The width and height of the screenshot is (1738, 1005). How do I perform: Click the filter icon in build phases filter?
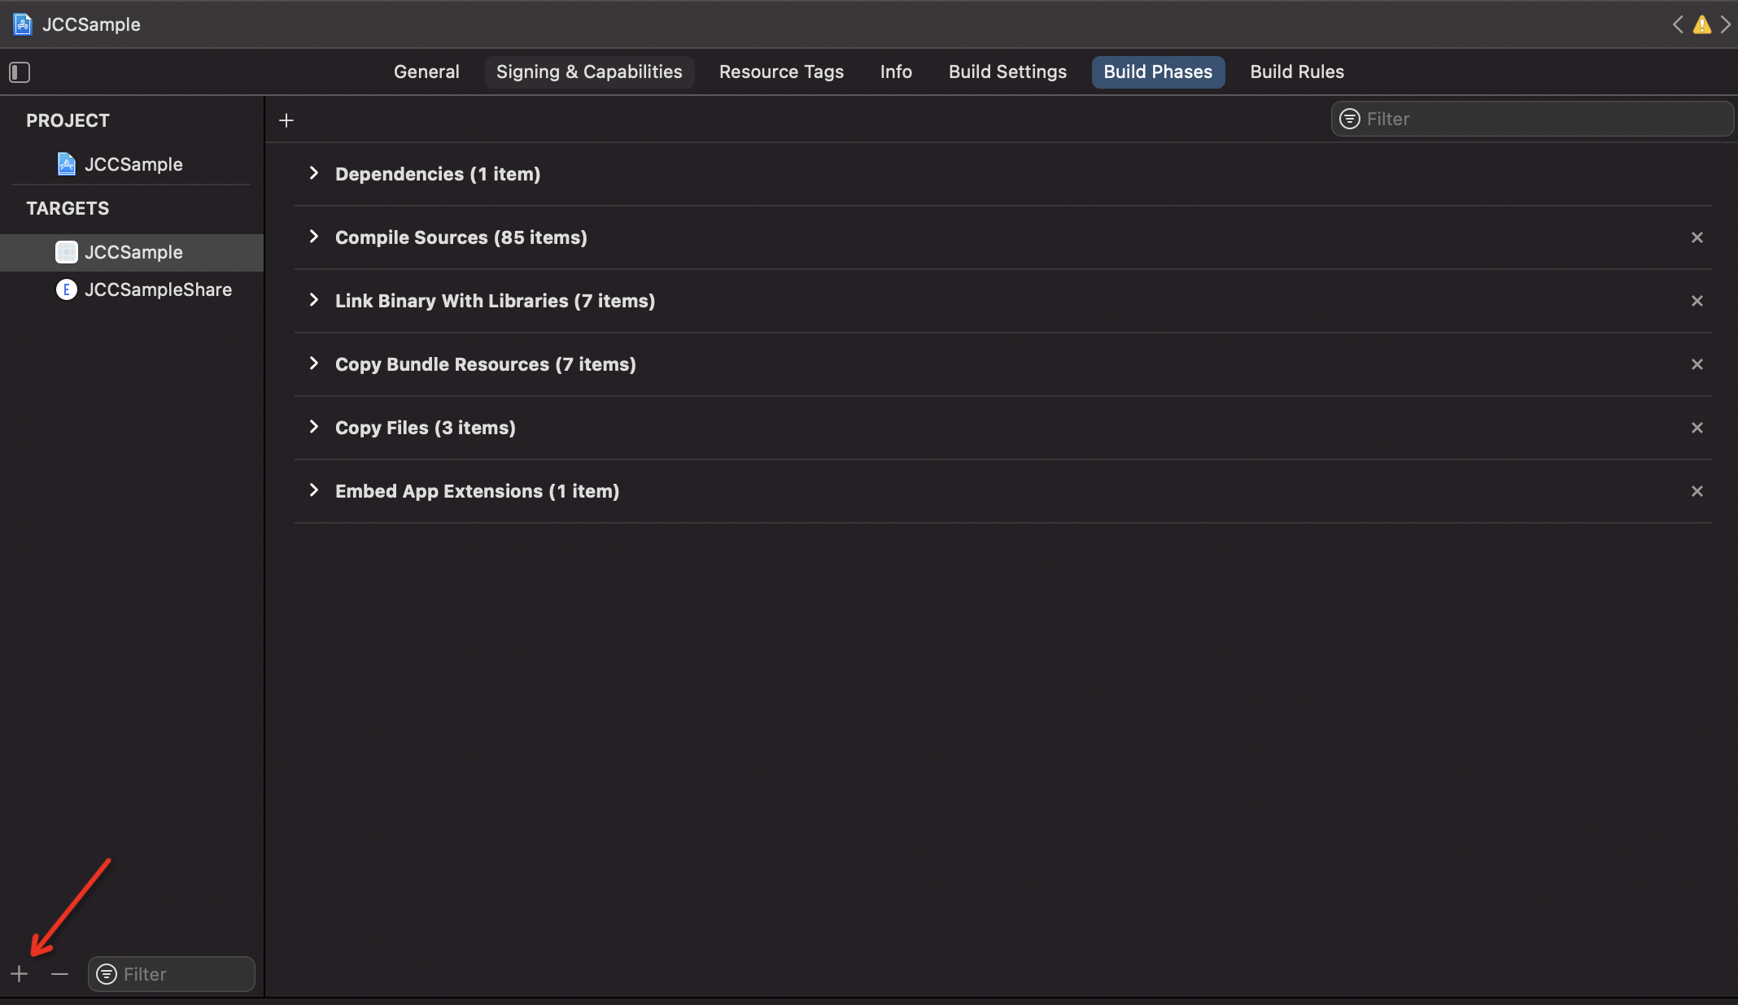point(1350,119)
